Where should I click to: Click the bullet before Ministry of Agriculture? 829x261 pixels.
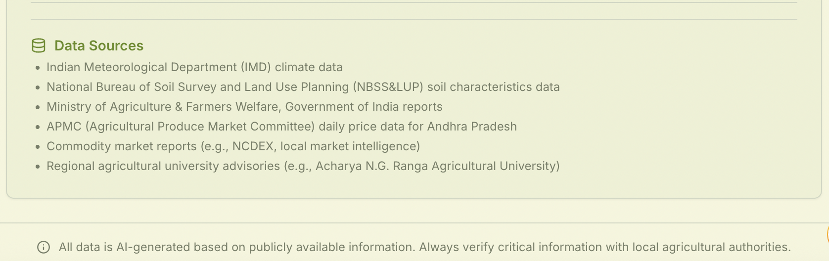coord(38,107)
